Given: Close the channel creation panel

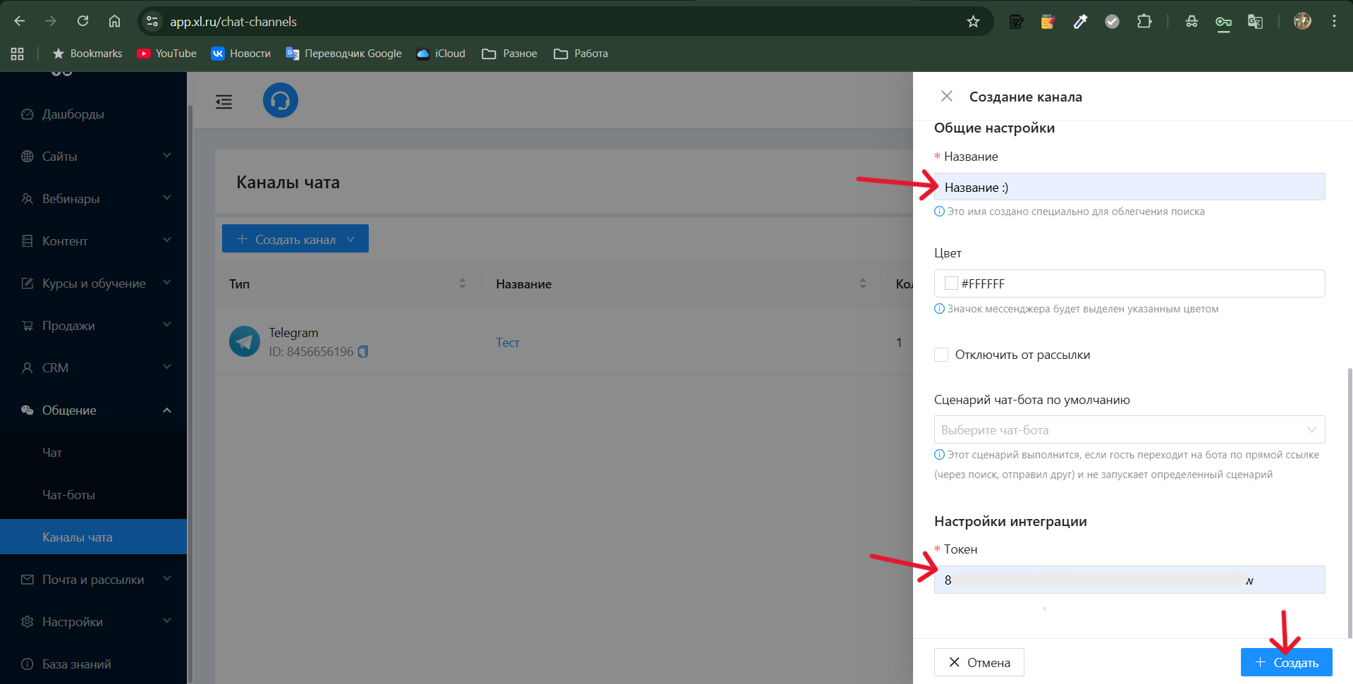Looking at the screenshot, I should point(947,97).
